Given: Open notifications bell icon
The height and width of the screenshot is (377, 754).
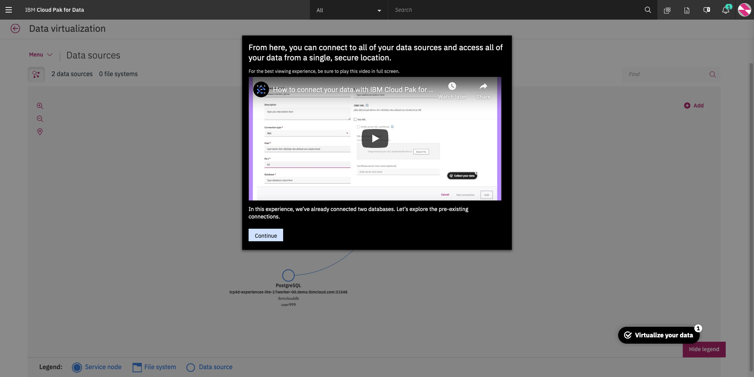Looking at the screenshot, I should coord(726,10).
